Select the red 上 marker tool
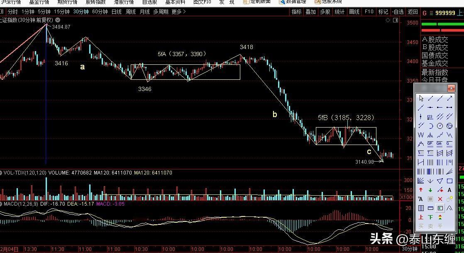464x253 pixels. [x=420, y=217]
